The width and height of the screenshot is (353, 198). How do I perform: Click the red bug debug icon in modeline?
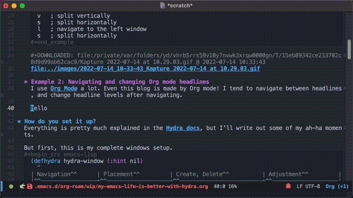[288, 186]
